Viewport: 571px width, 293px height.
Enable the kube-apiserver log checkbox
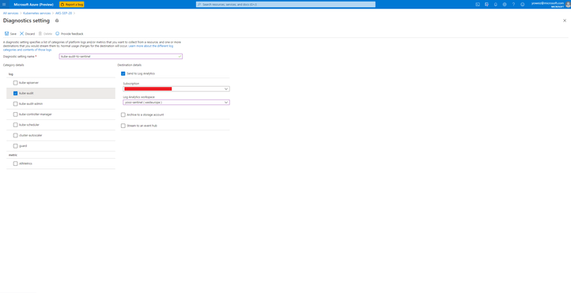click(15, 83)
